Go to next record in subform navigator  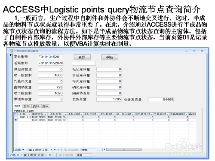tap(51, 150)
